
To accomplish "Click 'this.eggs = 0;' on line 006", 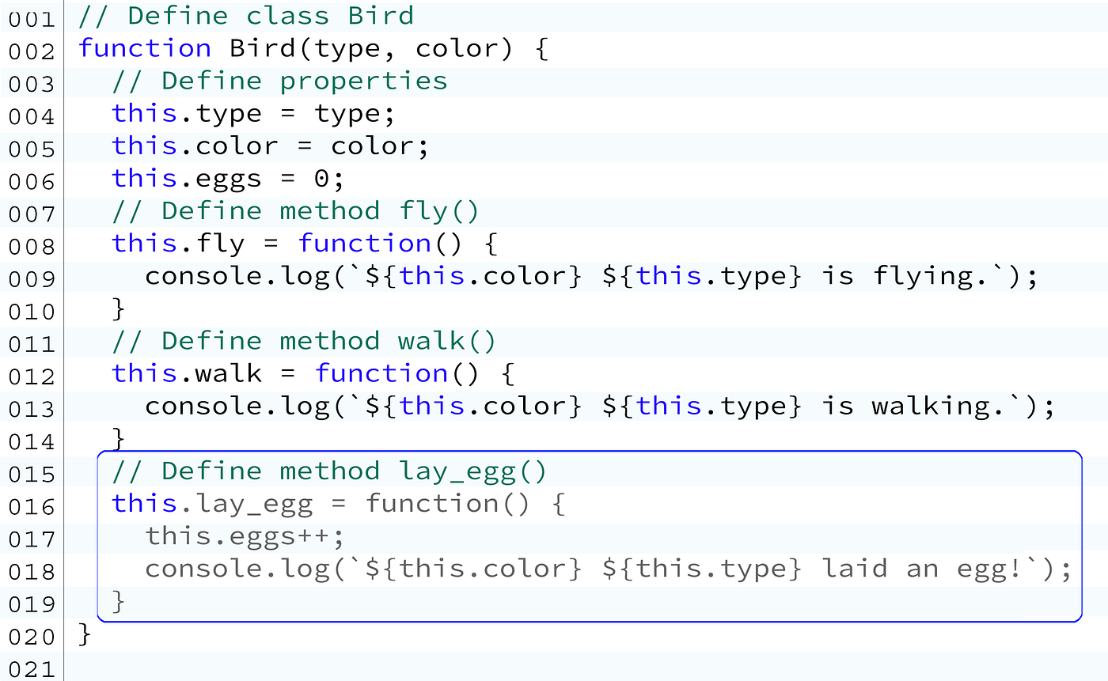I will pyautogui.click(x=228, y=180).
